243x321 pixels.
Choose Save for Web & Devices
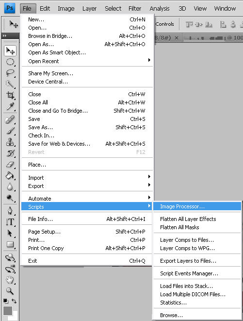click(87, 144)
